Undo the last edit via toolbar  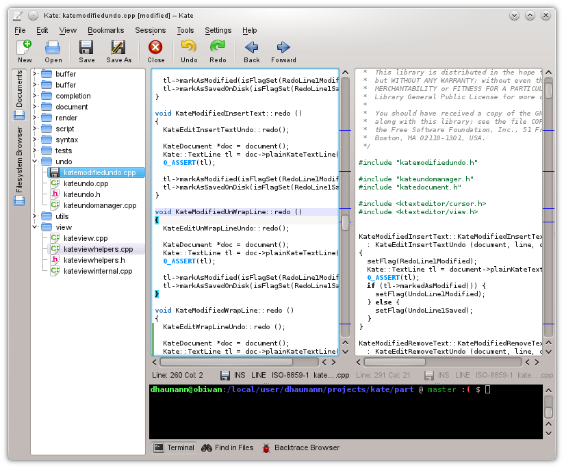pyautogui.click(x=189, y=51)
